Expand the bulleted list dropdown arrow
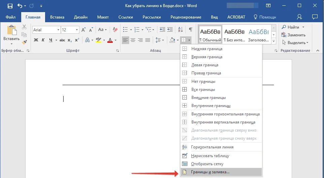The image size is (324, 178). coord(131,30)
